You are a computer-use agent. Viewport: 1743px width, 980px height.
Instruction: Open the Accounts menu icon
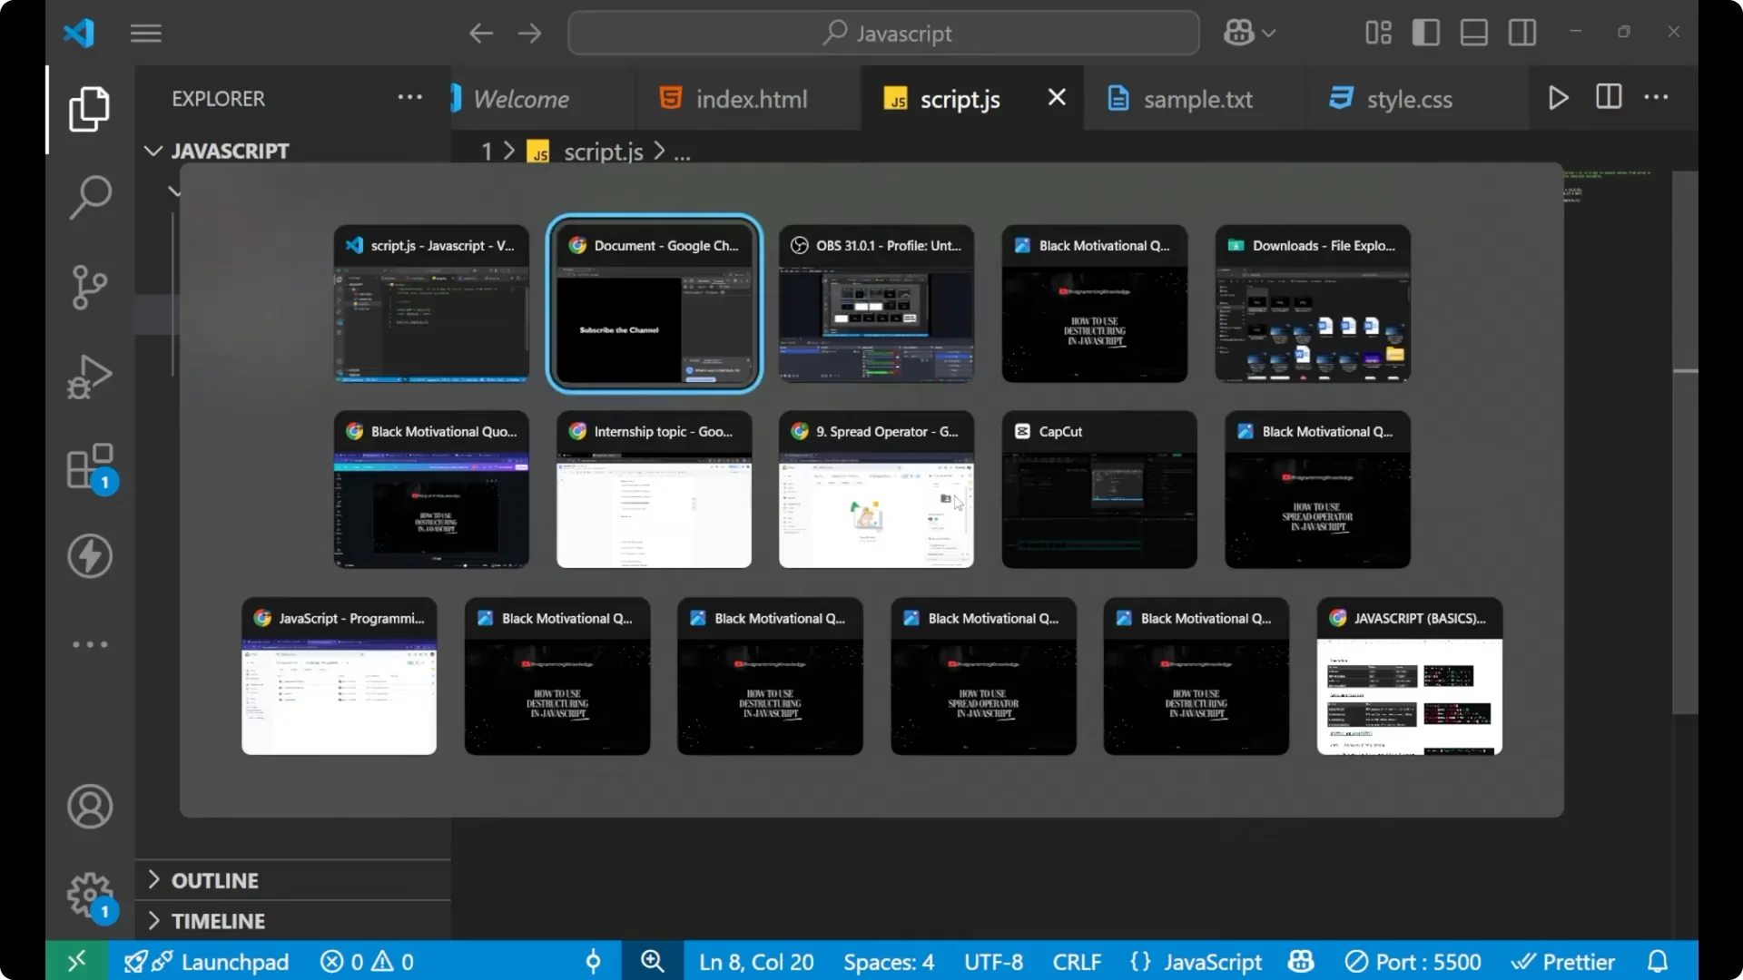(90, 807)
